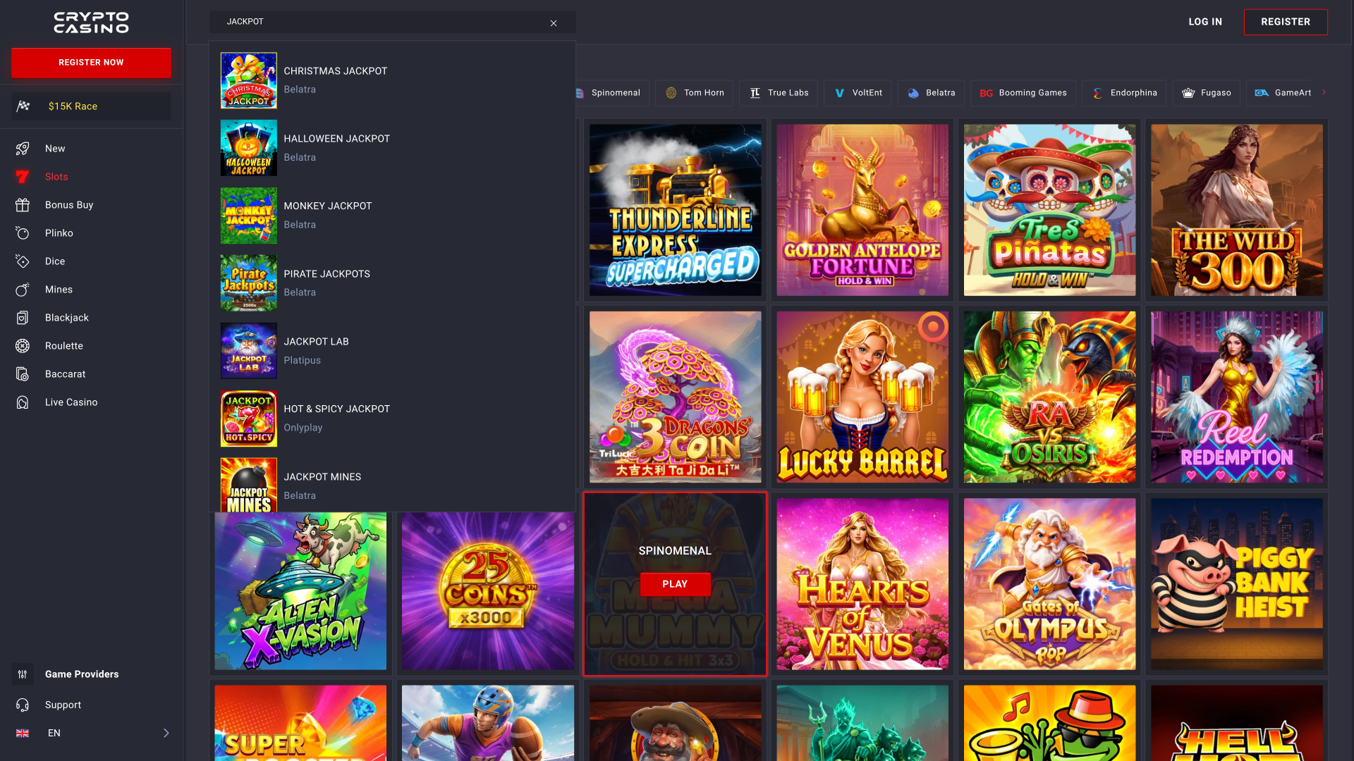Open Pirate Jackpots search result
The height and width of the screenshot is (761, 1354).
pos(392,283)
